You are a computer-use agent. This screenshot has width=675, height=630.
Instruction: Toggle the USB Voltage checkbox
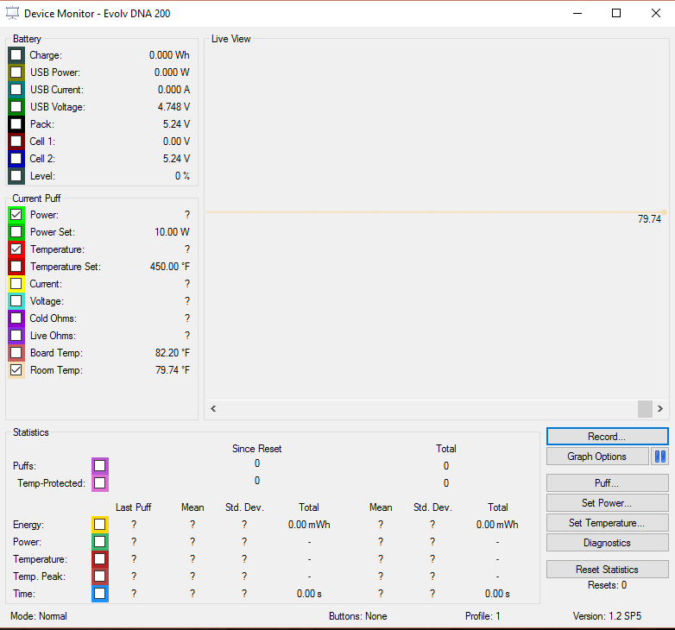point(16,107)
